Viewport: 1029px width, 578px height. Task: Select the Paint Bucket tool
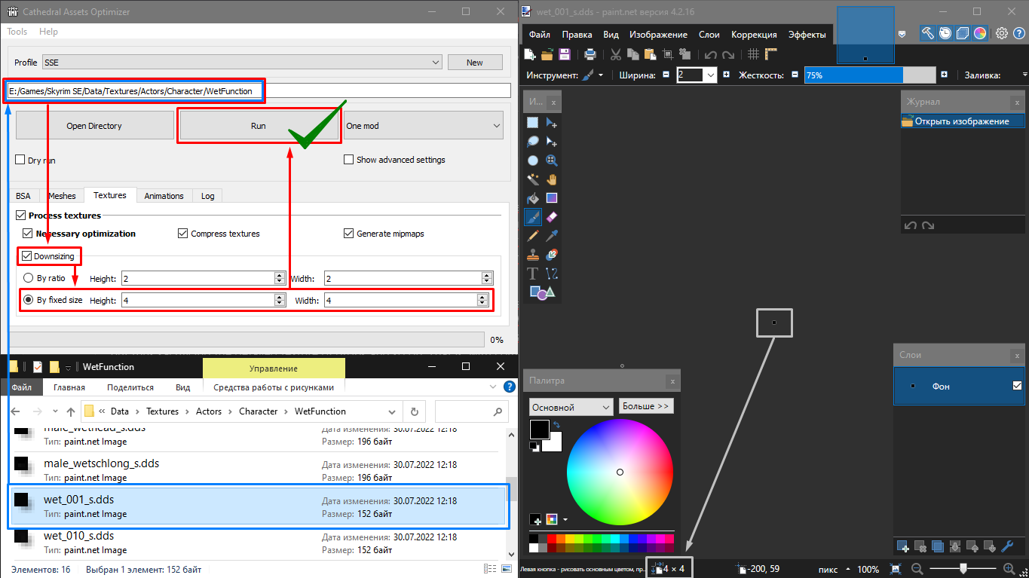[x=533, y=198]
